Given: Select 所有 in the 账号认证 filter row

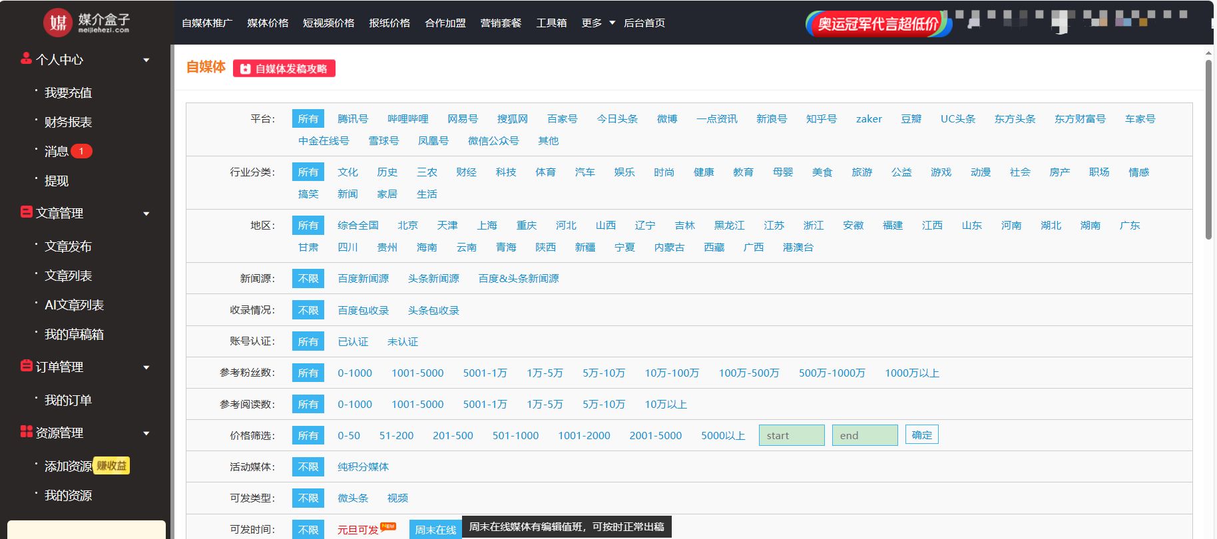Looking at the screenshot, I should [308, 341].
